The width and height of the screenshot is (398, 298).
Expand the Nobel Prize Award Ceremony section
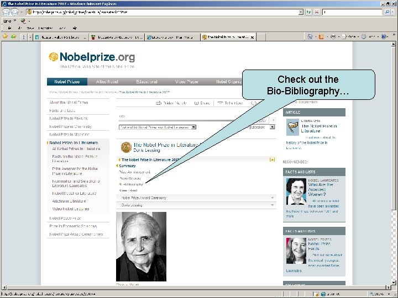pyautogui.click(x=272, y=198)
